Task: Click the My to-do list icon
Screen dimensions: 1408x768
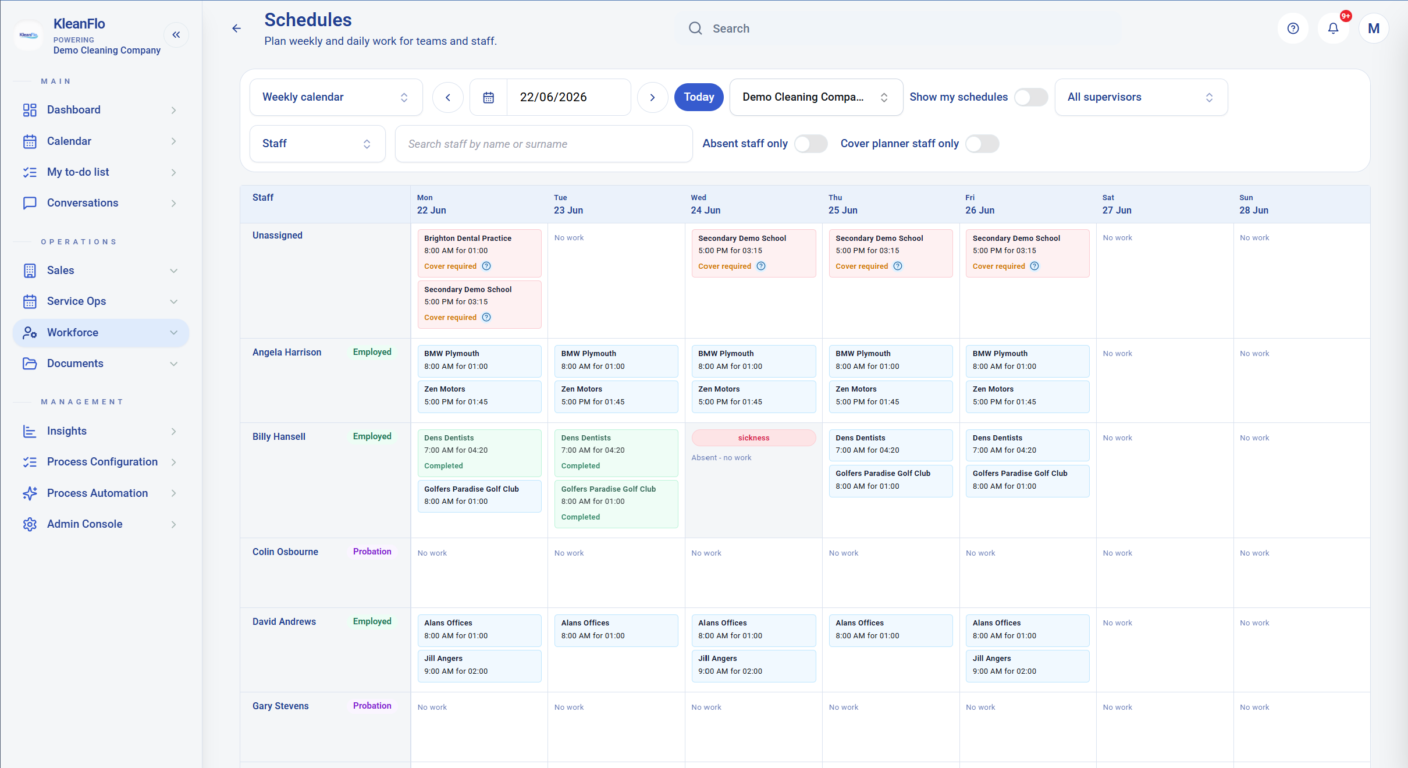Action: click(30, 172)
